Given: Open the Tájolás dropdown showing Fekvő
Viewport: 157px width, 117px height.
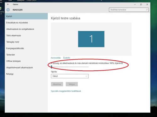Looking at the screenshot, I should (70, 76).
